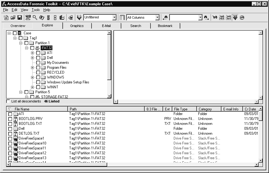269x173 pixels.
Task: Collapse the Tag1 tree node
Action: tap(15, 38)
